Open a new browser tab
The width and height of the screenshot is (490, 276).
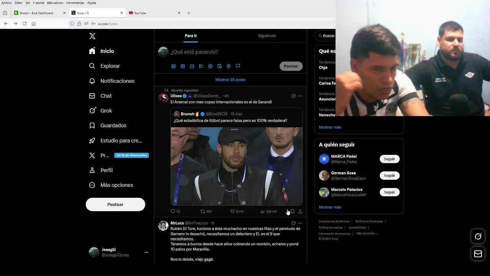(x=189, y=13)
